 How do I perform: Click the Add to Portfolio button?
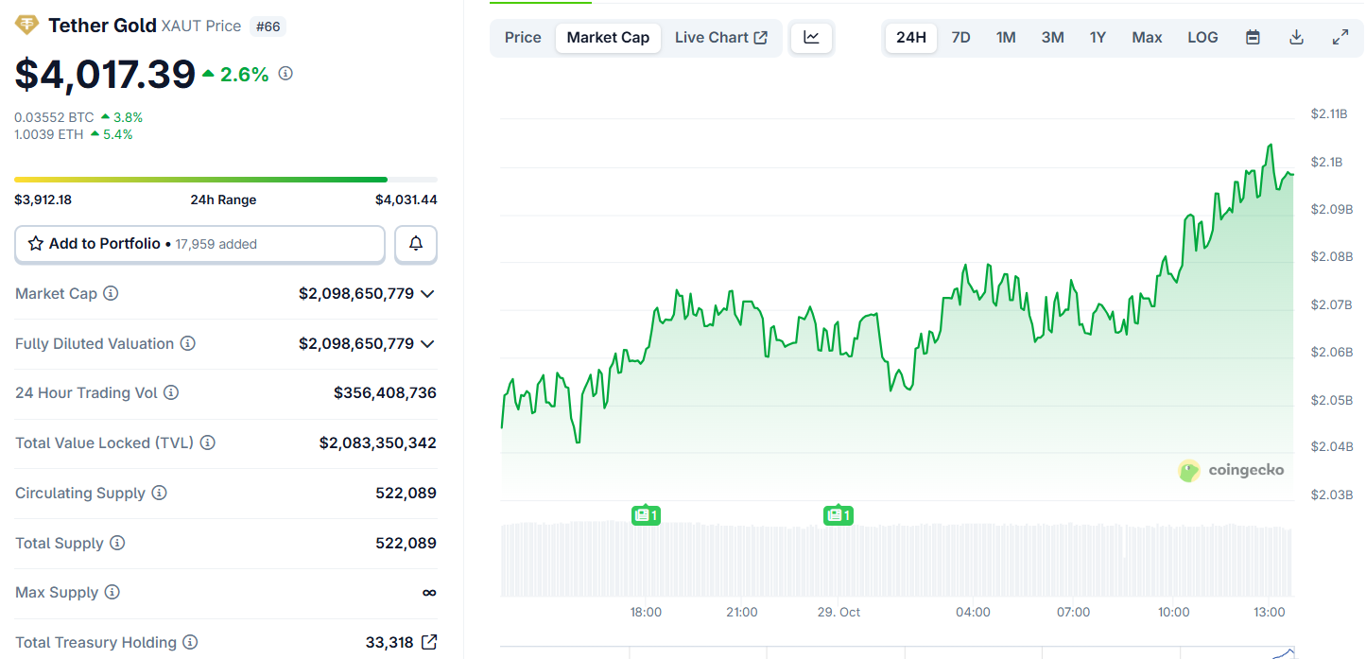click(x=199, y=244)
